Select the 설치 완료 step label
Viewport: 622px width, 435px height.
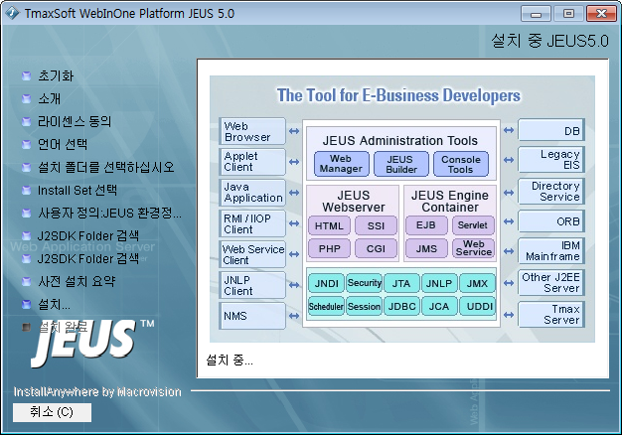pos(63,327)
